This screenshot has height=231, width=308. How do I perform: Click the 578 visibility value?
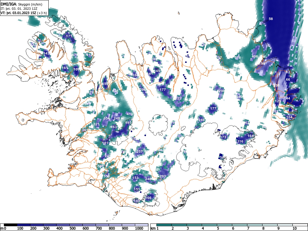point(237,58)
